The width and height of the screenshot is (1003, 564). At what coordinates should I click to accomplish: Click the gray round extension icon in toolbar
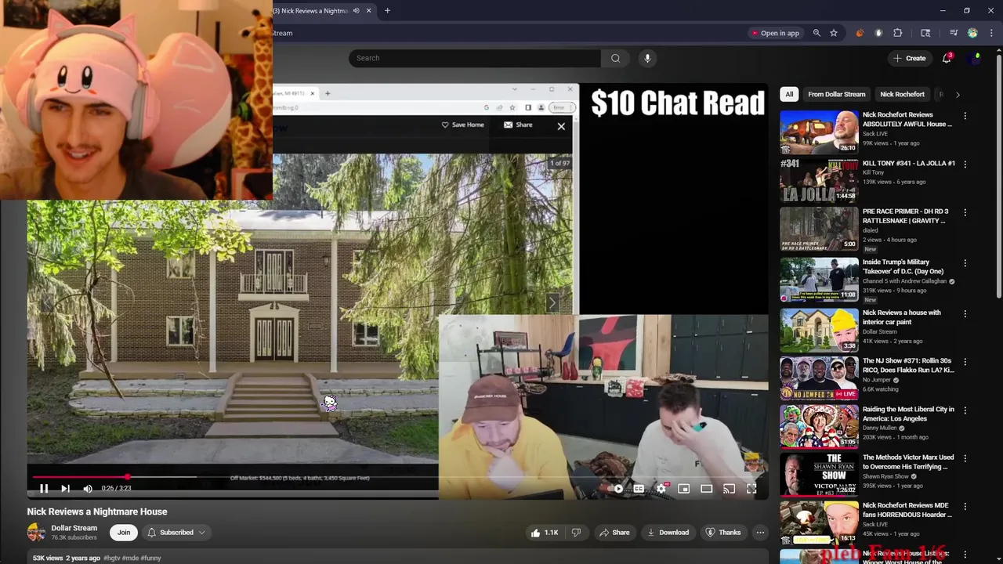point(878,33)
